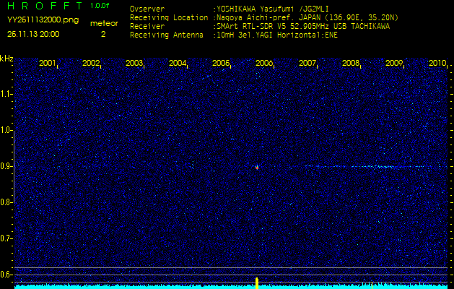Click the bright meteor echo spot in spectrogram
This screenshot has width=454, height=289.
tap(257, 167)
